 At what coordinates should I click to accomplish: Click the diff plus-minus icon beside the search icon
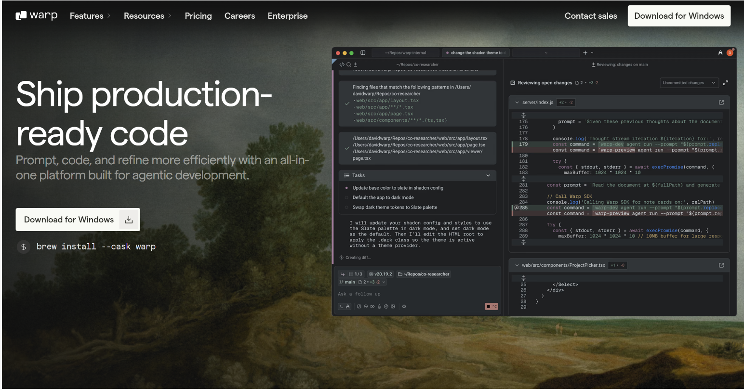pos(356,65)
